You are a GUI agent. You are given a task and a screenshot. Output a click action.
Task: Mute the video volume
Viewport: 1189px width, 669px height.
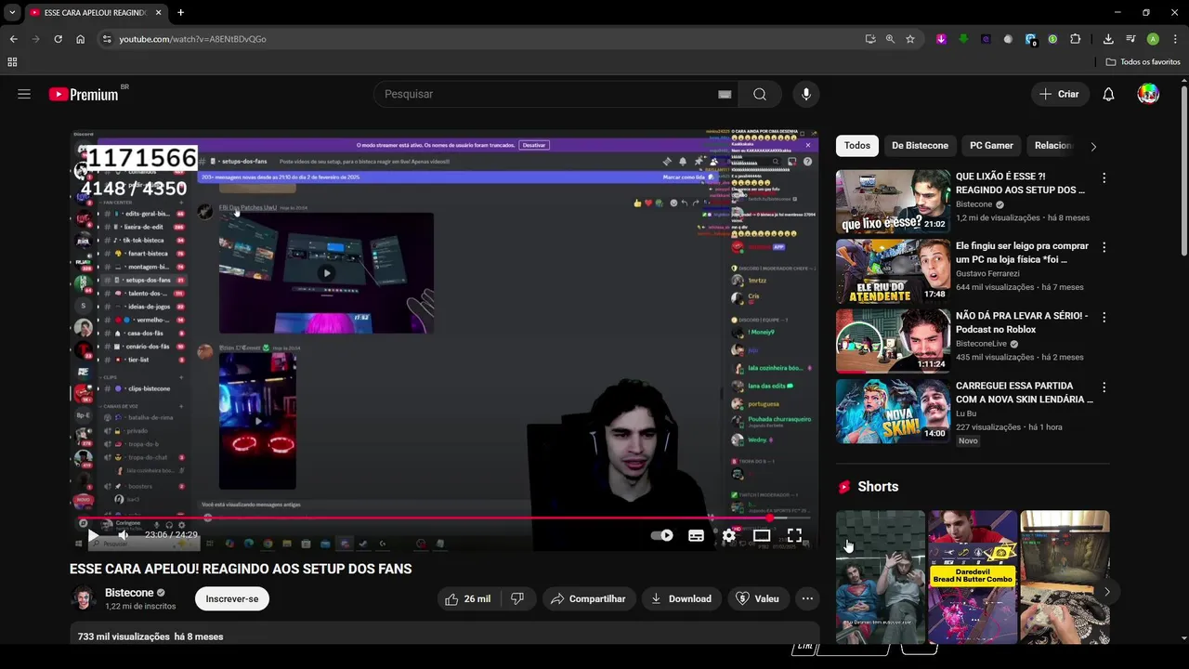click(x=123, y=535)
